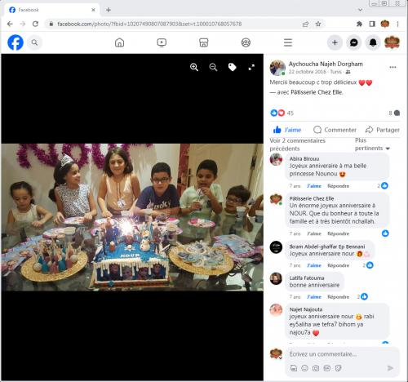Attach a photo via camera icon
The image size is (408, 382).
tap(316, 368)
